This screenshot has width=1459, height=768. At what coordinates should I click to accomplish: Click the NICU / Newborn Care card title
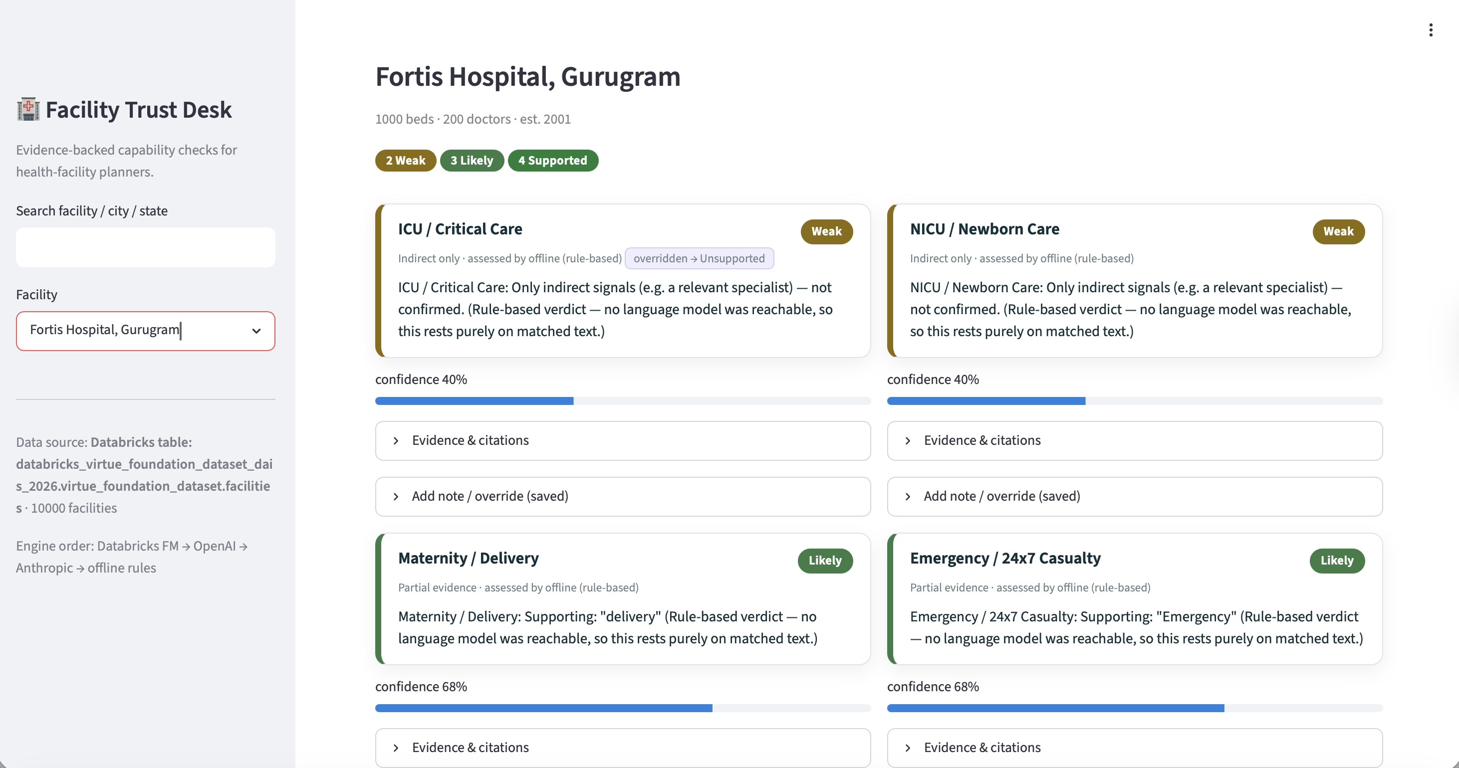point(984,229)
